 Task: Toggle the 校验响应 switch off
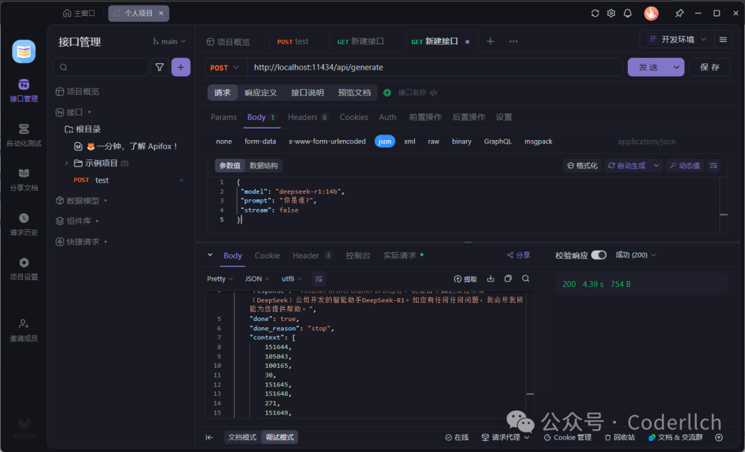coord(599,255)
